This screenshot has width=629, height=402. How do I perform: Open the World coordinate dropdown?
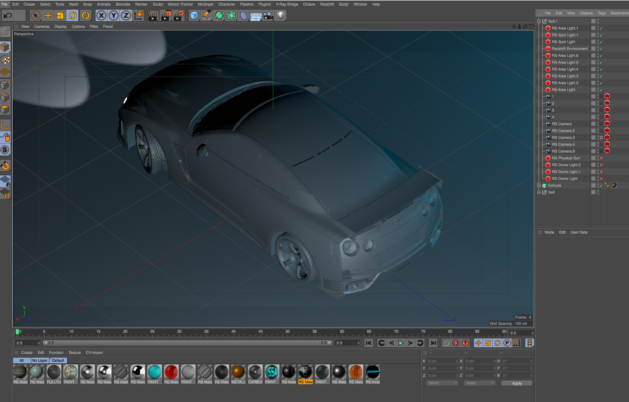coord(442,383)
